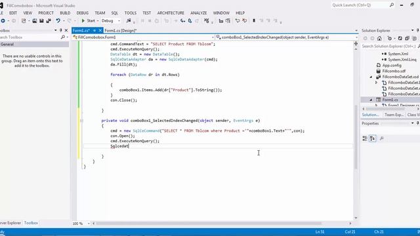Click the Step Into debug icon
The height and width of the screenshot is (236, 420).
click(182, 21)
